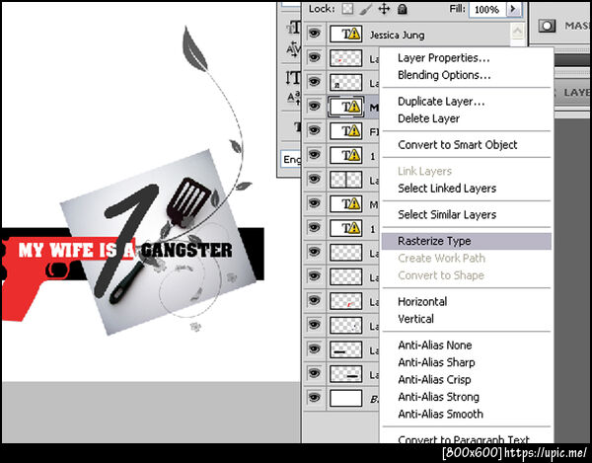Click the Faux Bold T button
Screen dimensions: 592x463
click(297, 127)
